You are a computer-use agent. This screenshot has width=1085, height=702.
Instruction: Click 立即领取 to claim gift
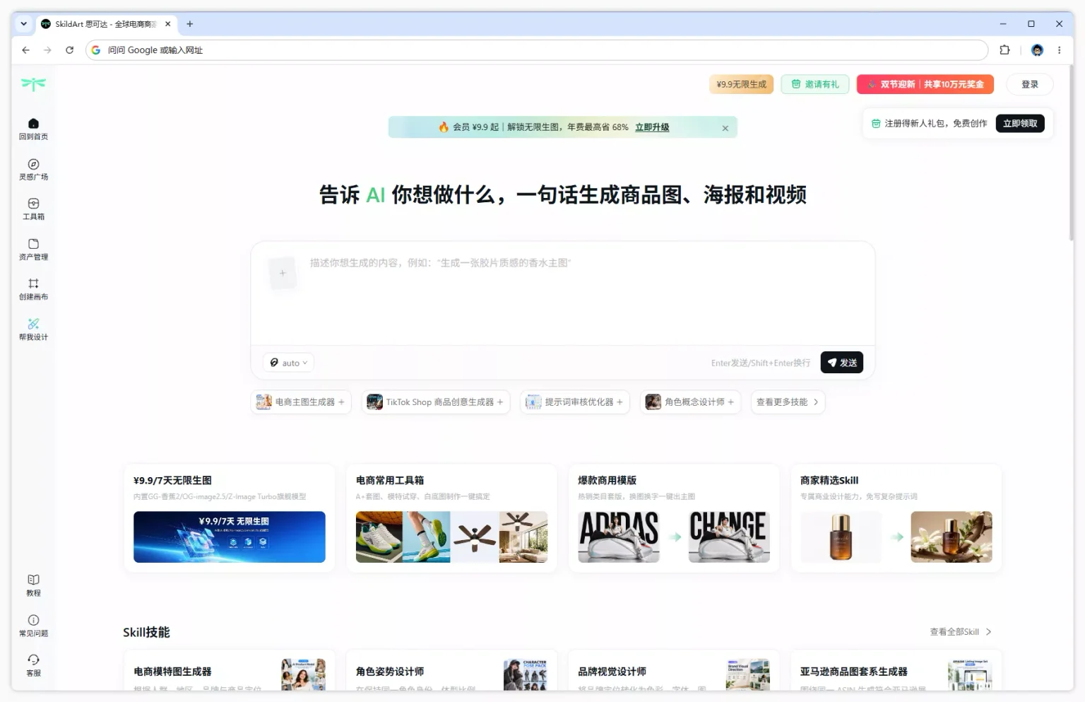tap(1020, 124)
